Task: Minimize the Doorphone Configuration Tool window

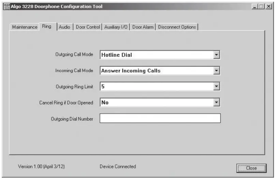Action: (x=255, y=7)
